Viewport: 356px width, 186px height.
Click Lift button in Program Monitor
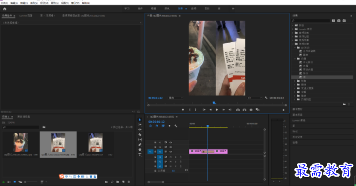click(237, 110)
